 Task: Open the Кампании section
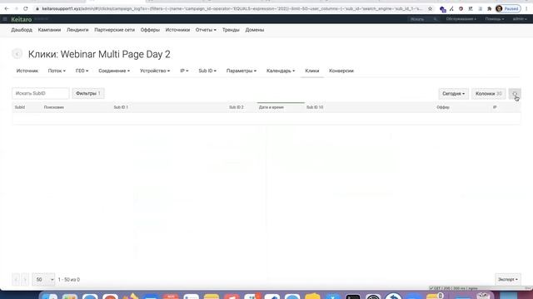[x=49, y=30]
